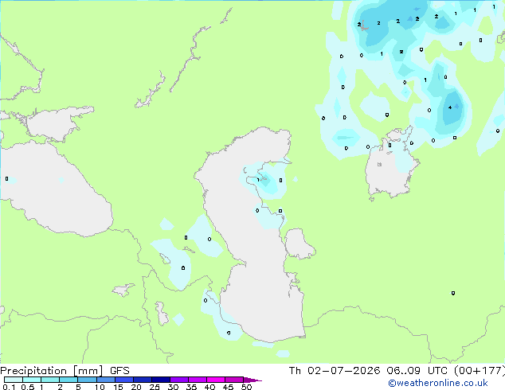This screenshot has width=505, height=390.
Task: Click the purple arrow tip past 50
Action: pos(252,380)
